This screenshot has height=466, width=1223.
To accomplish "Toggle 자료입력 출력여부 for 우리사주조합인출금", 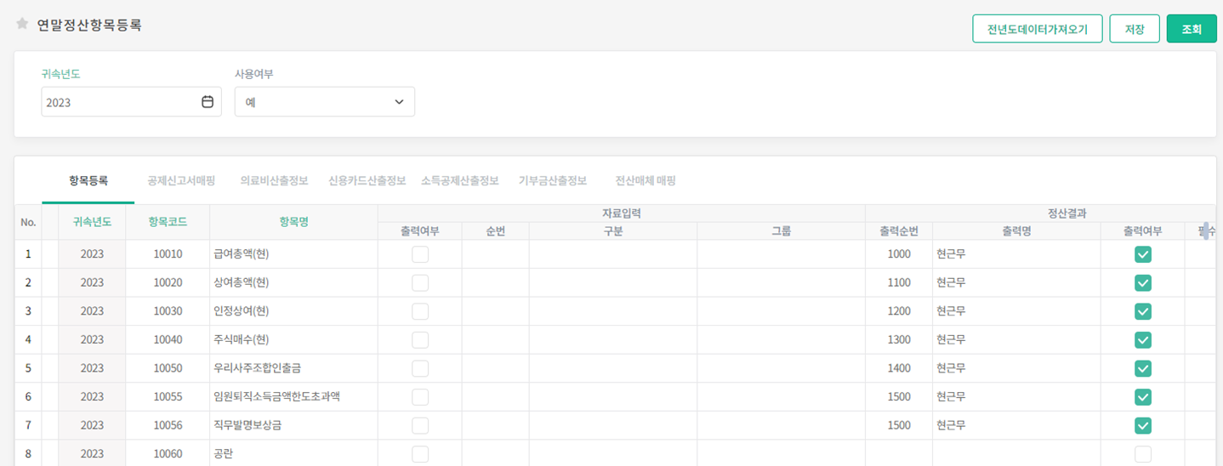I will click(420, 368).
